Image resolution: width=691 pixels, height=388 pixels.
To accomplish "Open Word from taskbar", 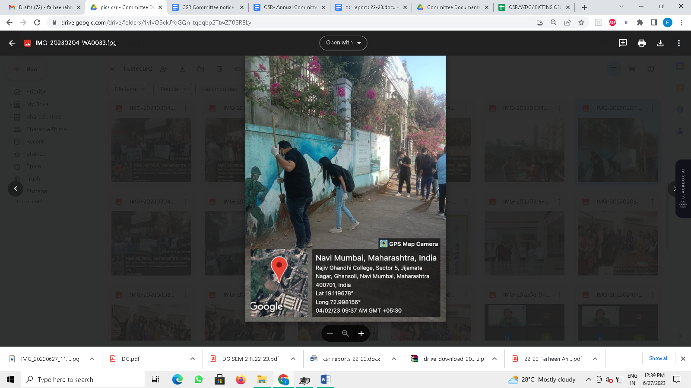I will click(x=325, y=379).
